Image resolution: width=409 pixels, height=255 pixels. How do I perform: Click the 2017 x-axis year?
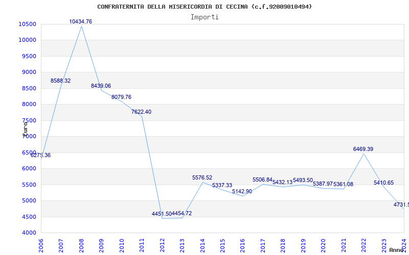pyautogui.click(x=263, y=246)
